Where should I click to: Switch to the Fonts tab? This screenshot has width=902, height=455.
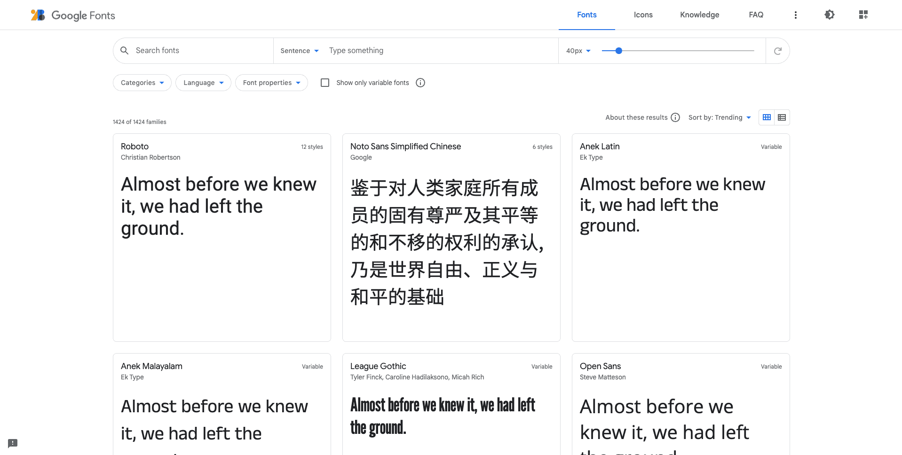pyautogui.click(x=587, y=15)
